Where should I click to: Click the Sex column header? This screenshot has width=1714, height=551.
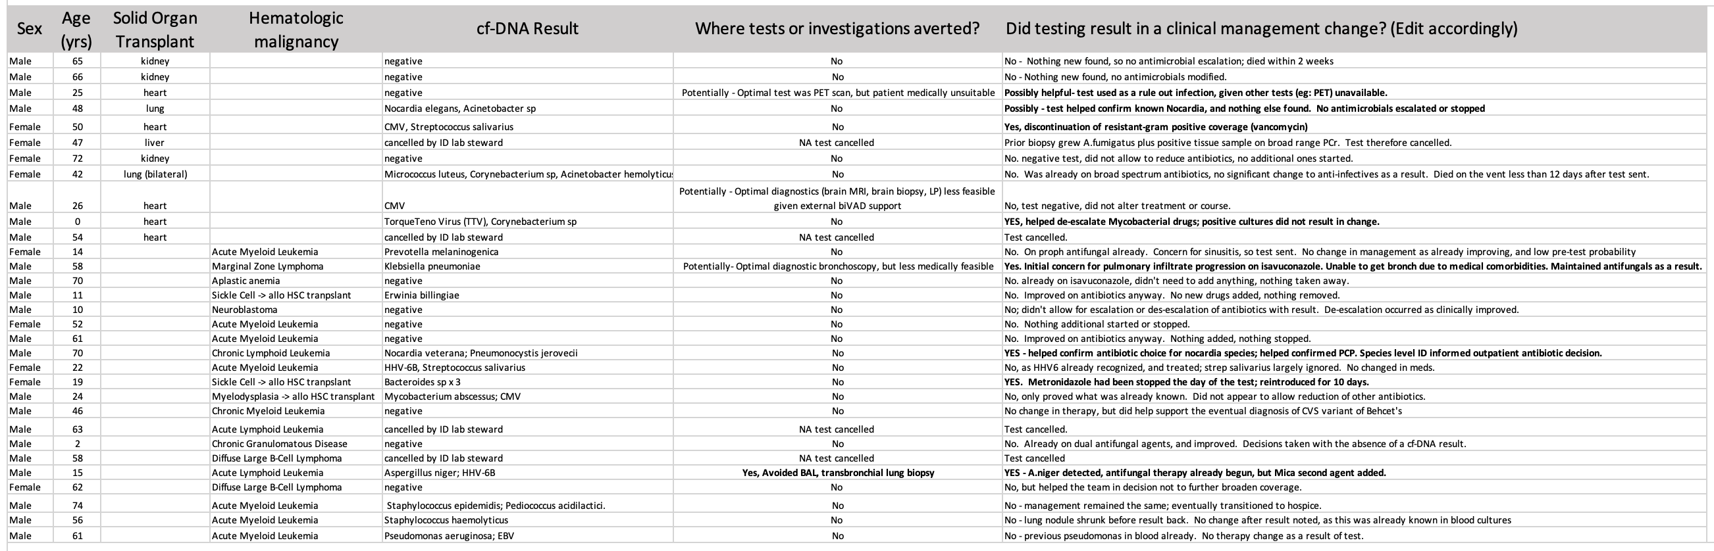pyautogui.click(x=29, y=29)
